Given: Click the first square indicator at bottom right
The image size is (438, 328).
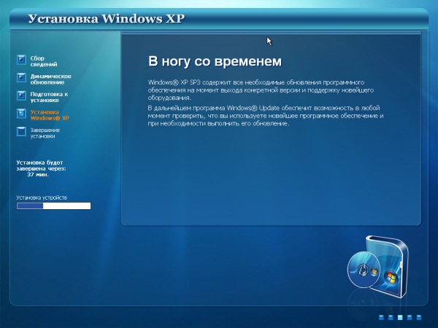Looking at the screenshot, I should pos(381,318).
